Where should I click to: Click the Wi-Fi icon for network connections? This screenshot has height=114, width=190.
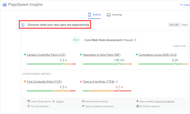(83, 106)
